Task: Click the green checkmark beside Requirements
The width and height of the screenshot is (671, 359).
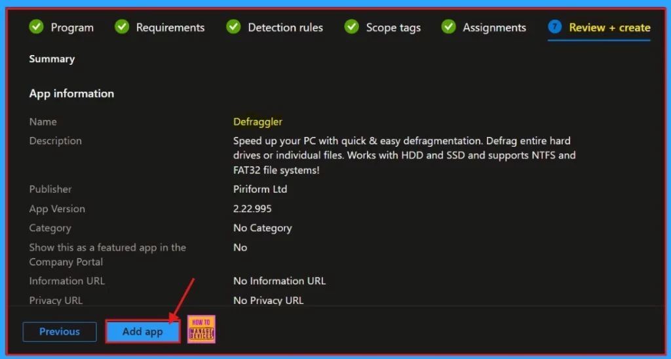Action: pos(122,27)
